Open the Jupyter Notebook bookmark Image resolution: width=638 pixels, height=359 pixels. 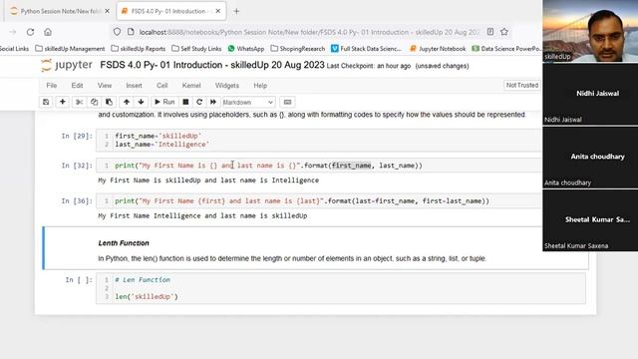click(x=438, y=49)
